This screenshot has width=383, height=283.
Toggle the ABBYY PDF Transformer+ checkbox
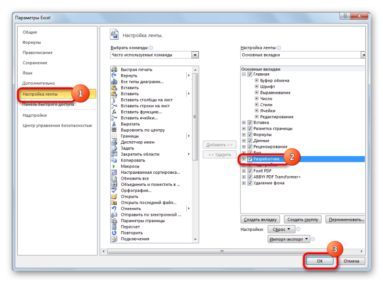coord(249,177)
